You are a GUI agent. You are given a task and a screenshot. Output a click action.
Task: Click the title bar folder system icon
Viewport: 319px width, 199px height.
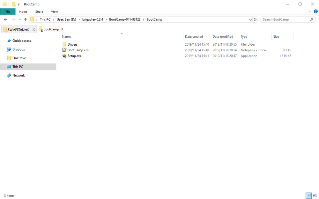tap(5, 4)
